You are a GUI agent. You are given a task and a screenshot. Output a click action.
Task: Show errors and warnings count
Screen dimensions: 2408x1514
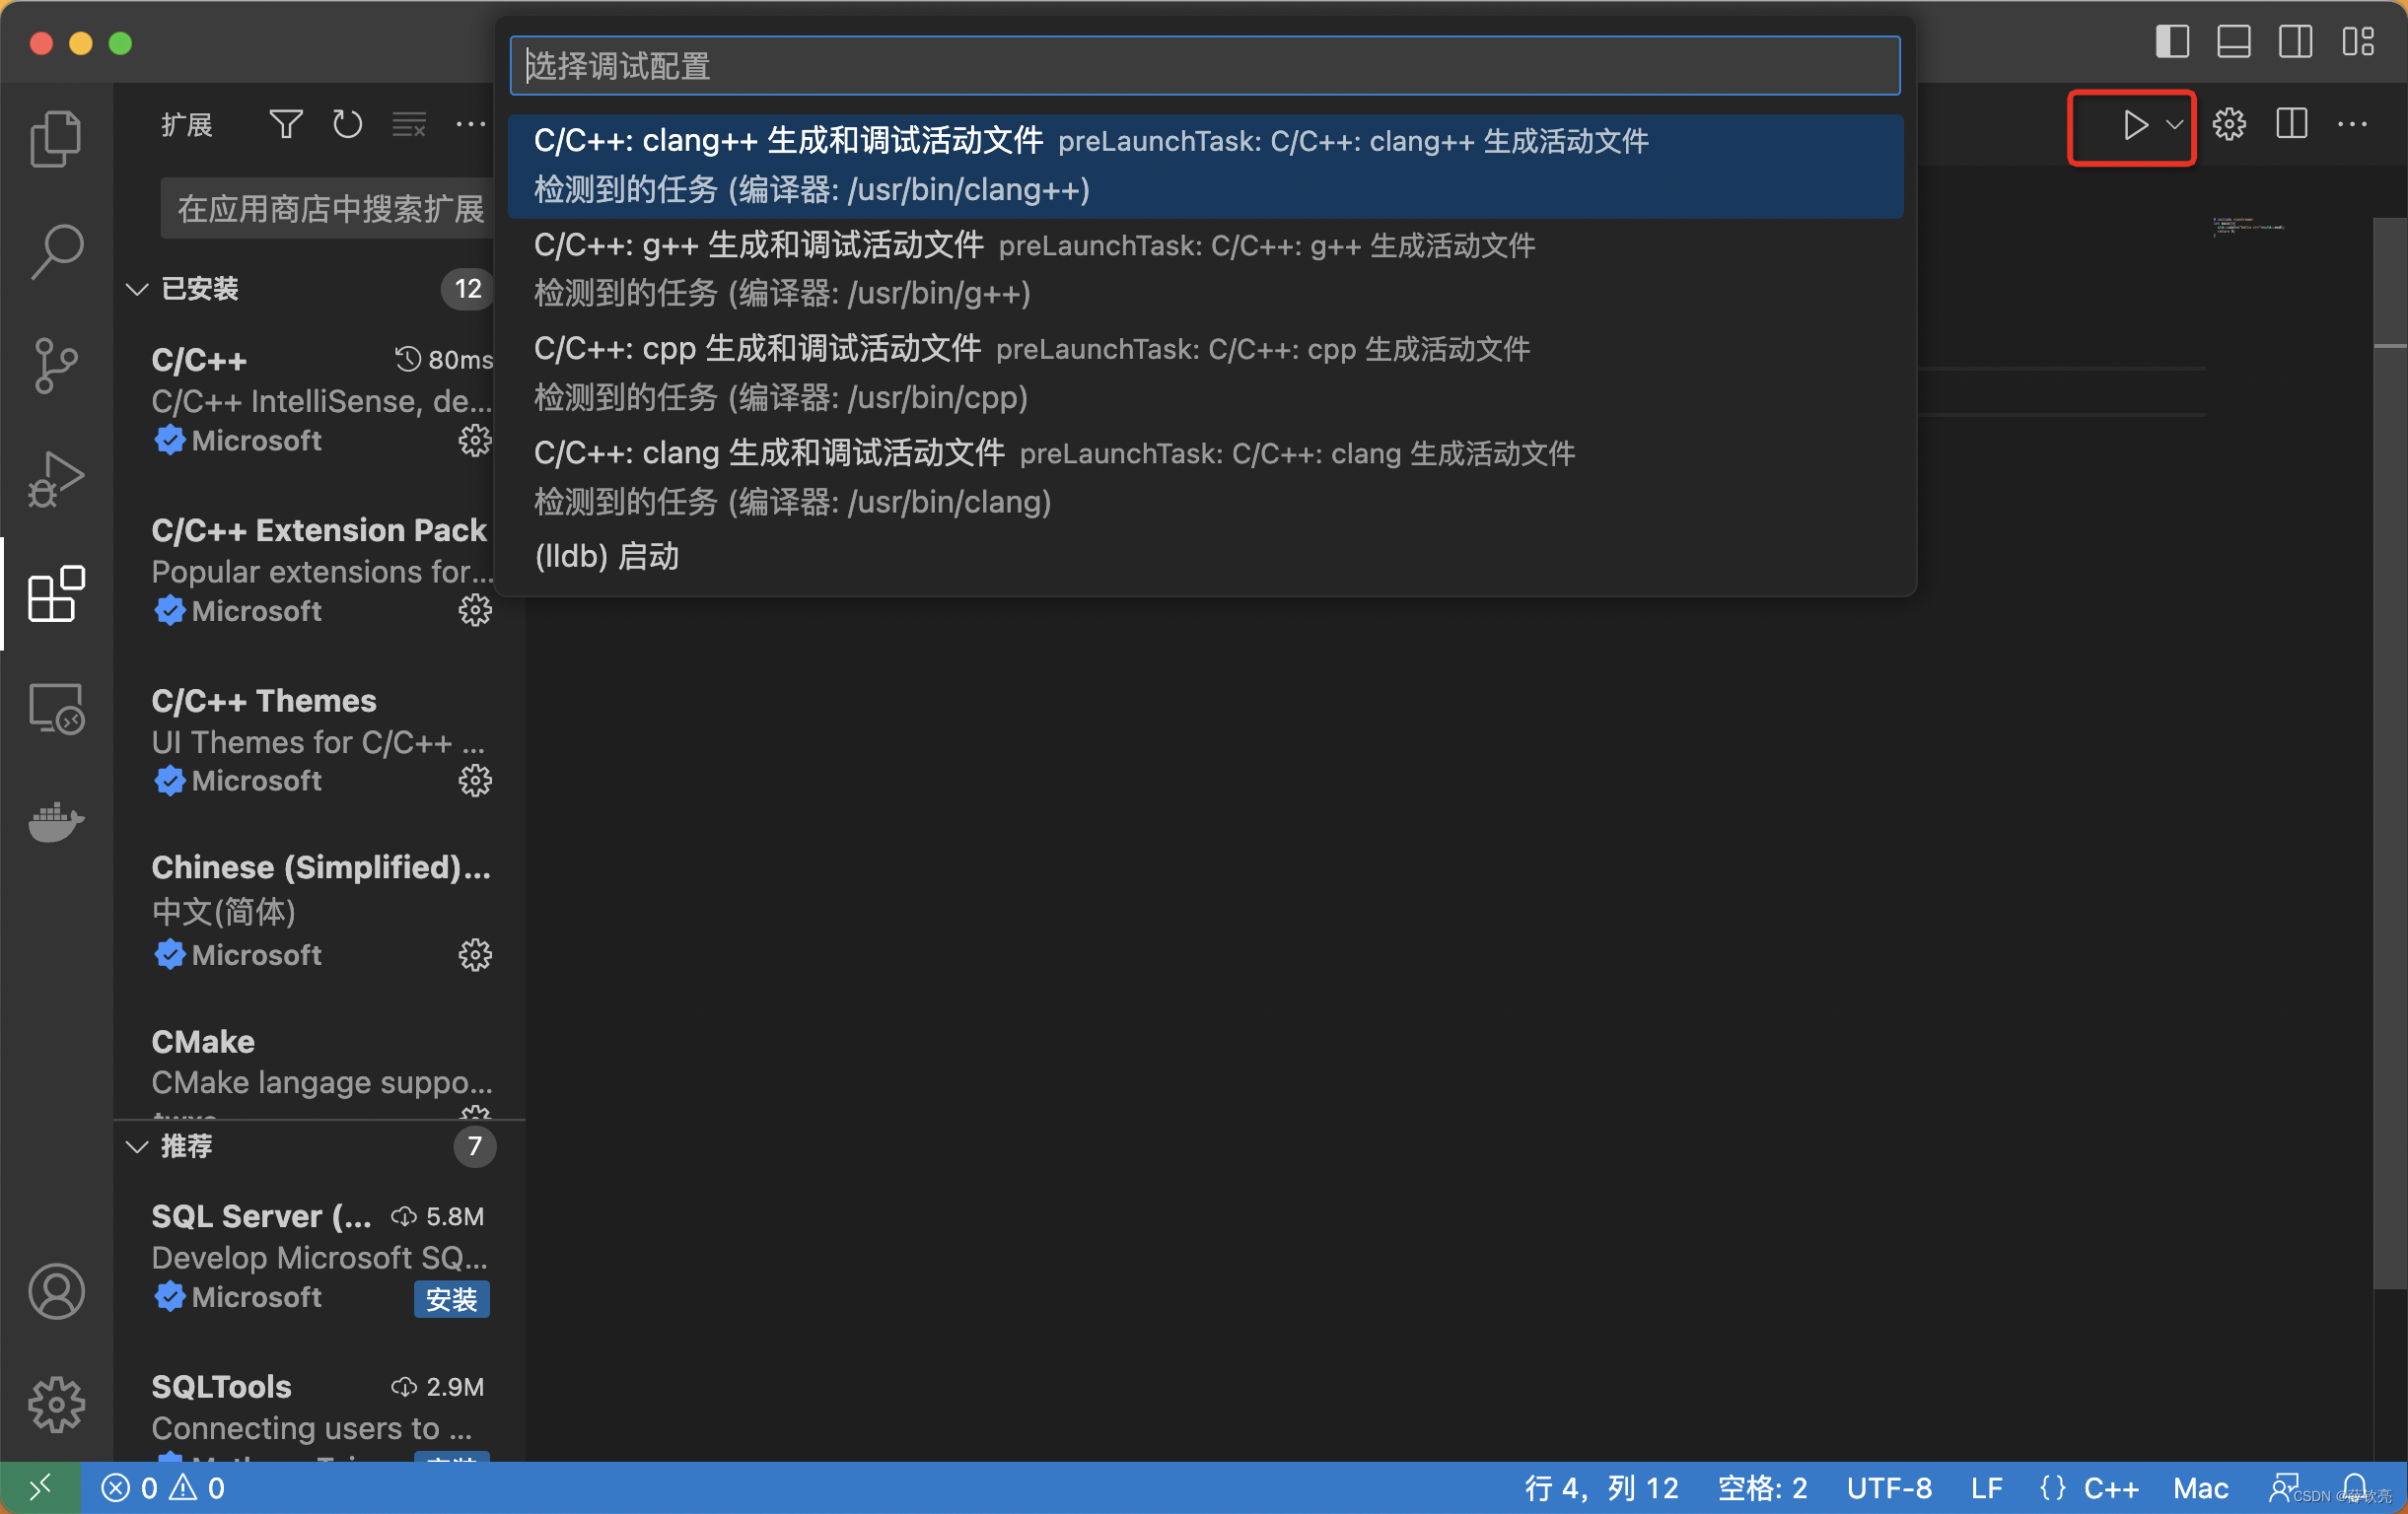(x=162, y=1487)
